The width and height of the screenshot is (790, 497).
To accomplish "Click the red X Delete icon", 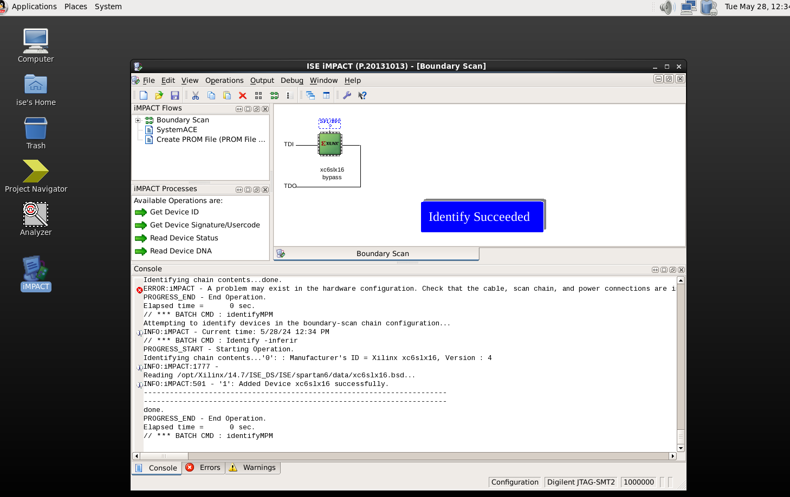I will click(243, 95).
